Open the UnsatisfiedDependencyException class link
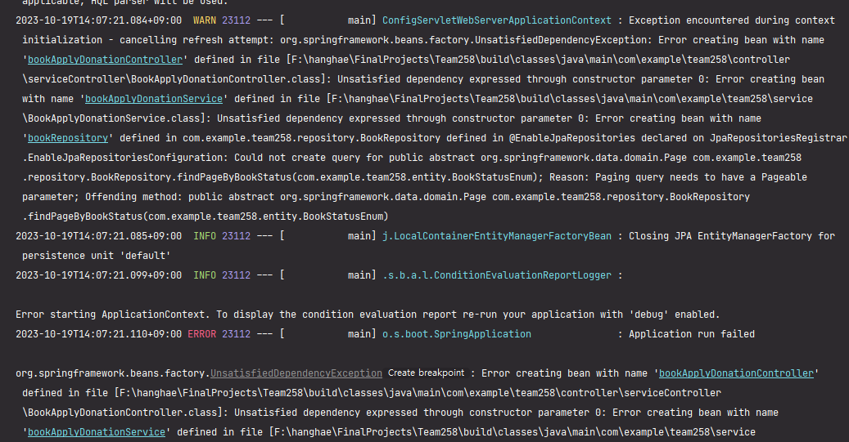The height and width of the screenshot is (442, 849). click(x=296, y=373)
